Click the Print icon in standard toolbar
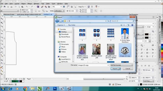This screenshot has height=91, width=163. 11,7
